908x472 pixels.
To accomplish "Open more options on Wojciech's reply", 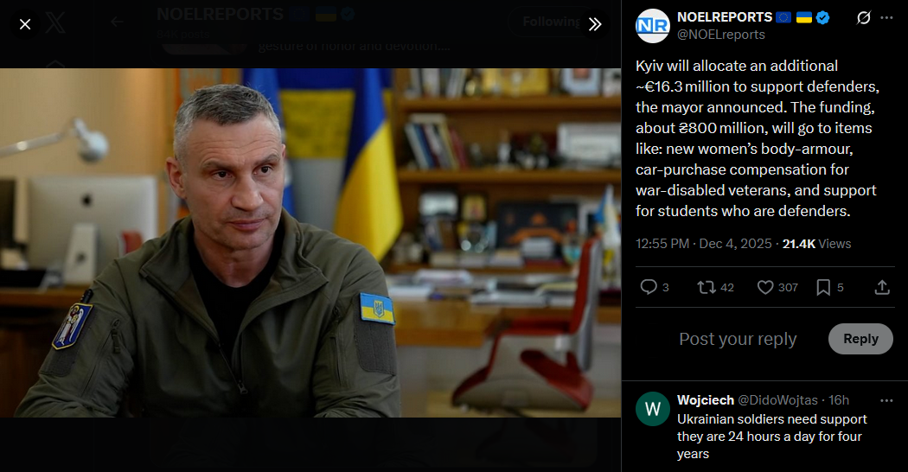I will click(x=886, y=400).
